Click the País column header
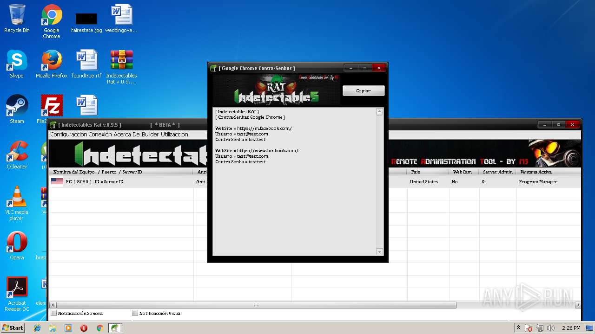This screenshot has width=595, height=334. (x=428, y=172)
